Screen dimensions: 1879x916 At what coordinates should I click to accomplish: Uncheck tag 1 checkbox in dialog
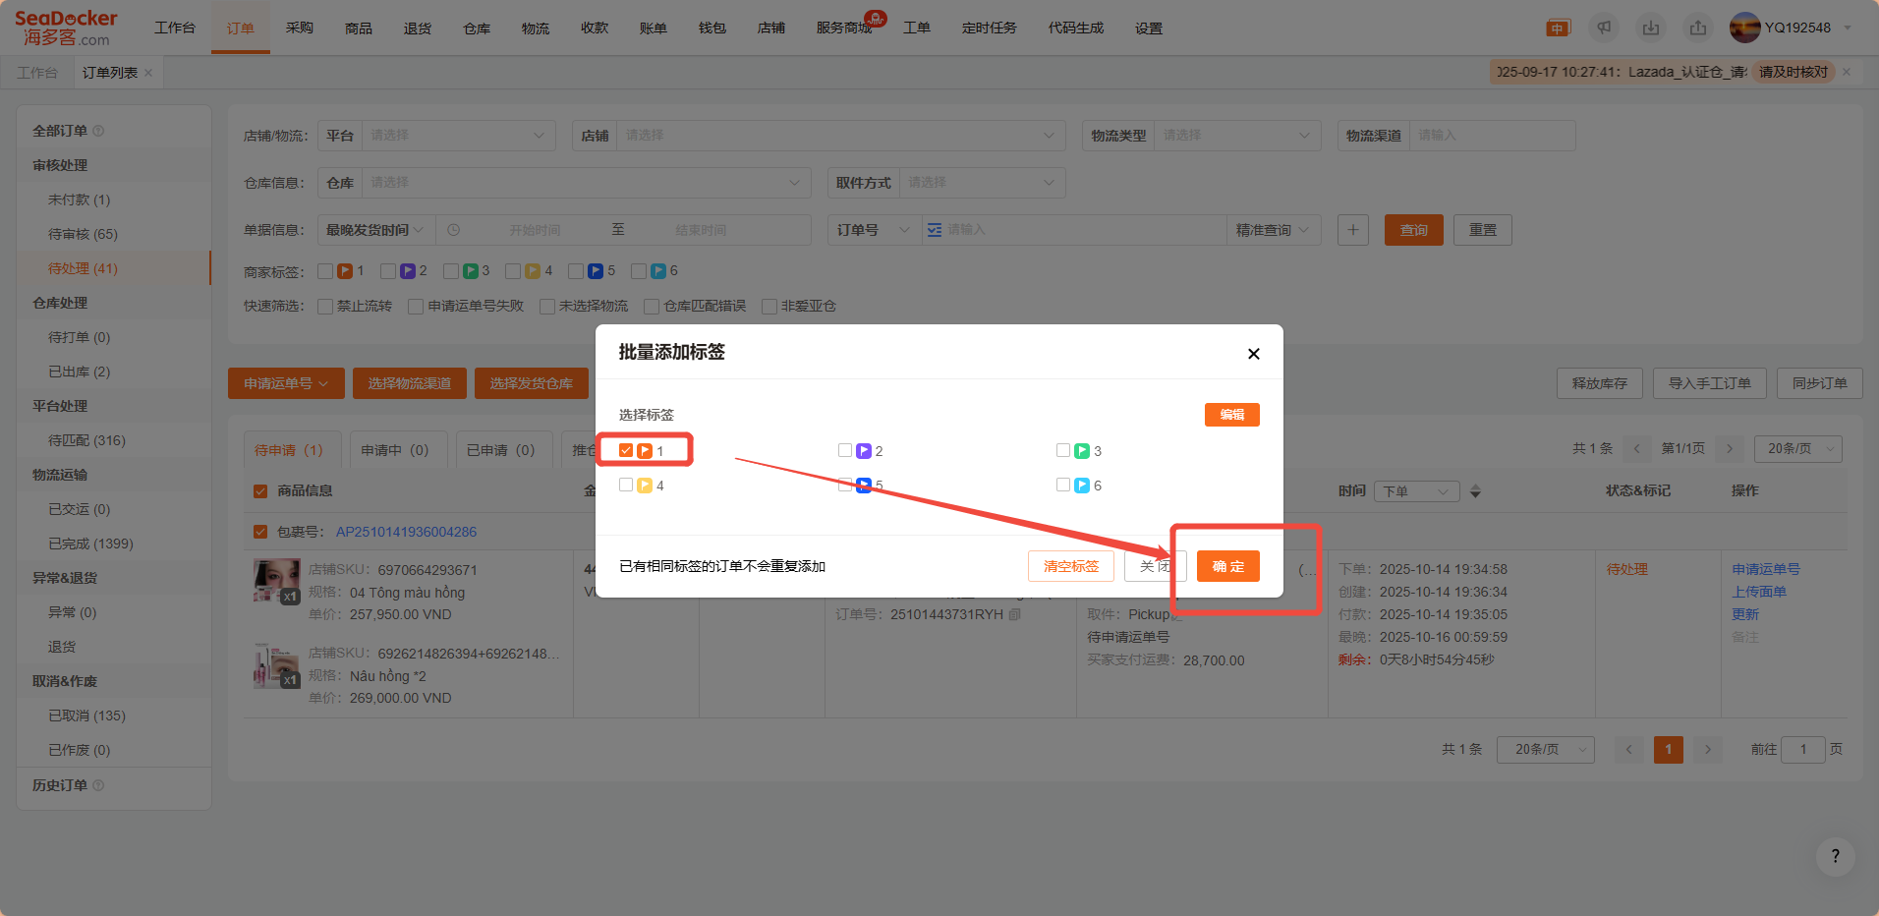coord(626,450)
